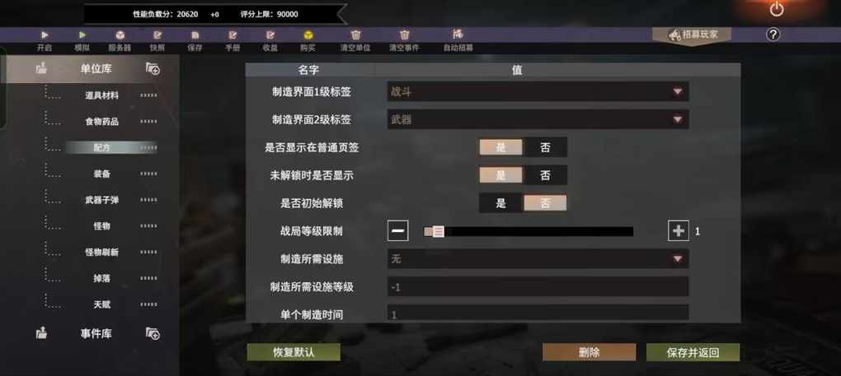841x376 pixels.
Task: Open the yellow 购买 purchase icon
Action: [x=308, y=35]
